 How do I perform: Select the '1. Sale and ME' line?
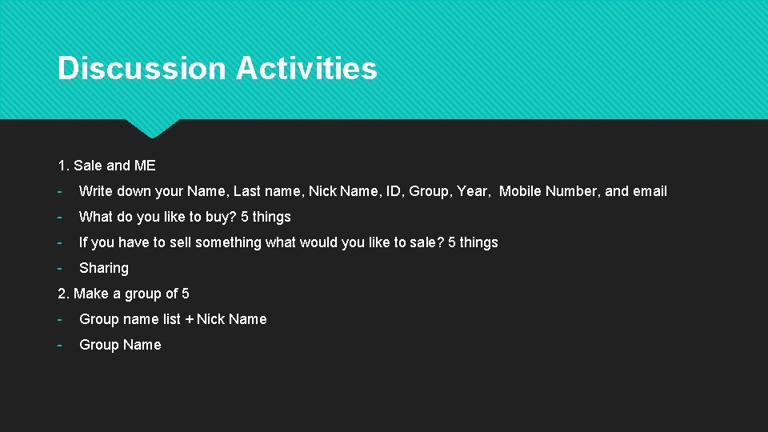coord(106,166)
